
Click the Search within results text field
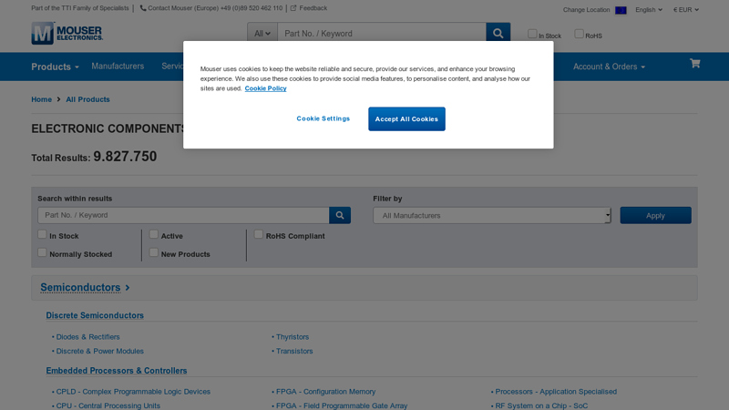click(183, 215)
